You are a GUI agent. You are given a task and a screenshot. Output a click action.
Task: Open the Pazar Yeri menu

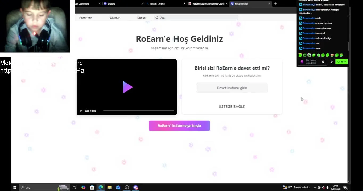tap(86, 18)
